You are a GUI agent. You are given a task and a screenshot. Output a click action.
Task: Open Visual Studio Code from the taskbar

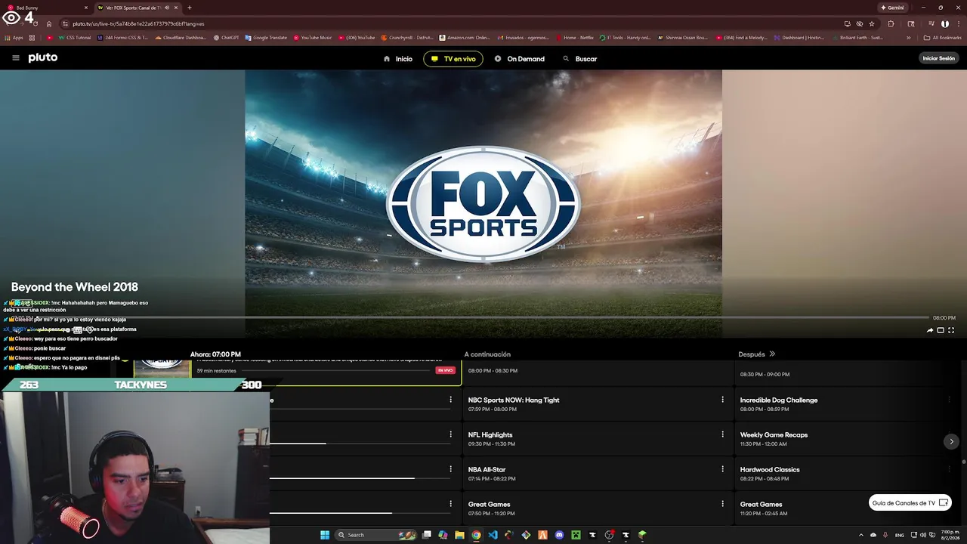[x=493, y=535]
